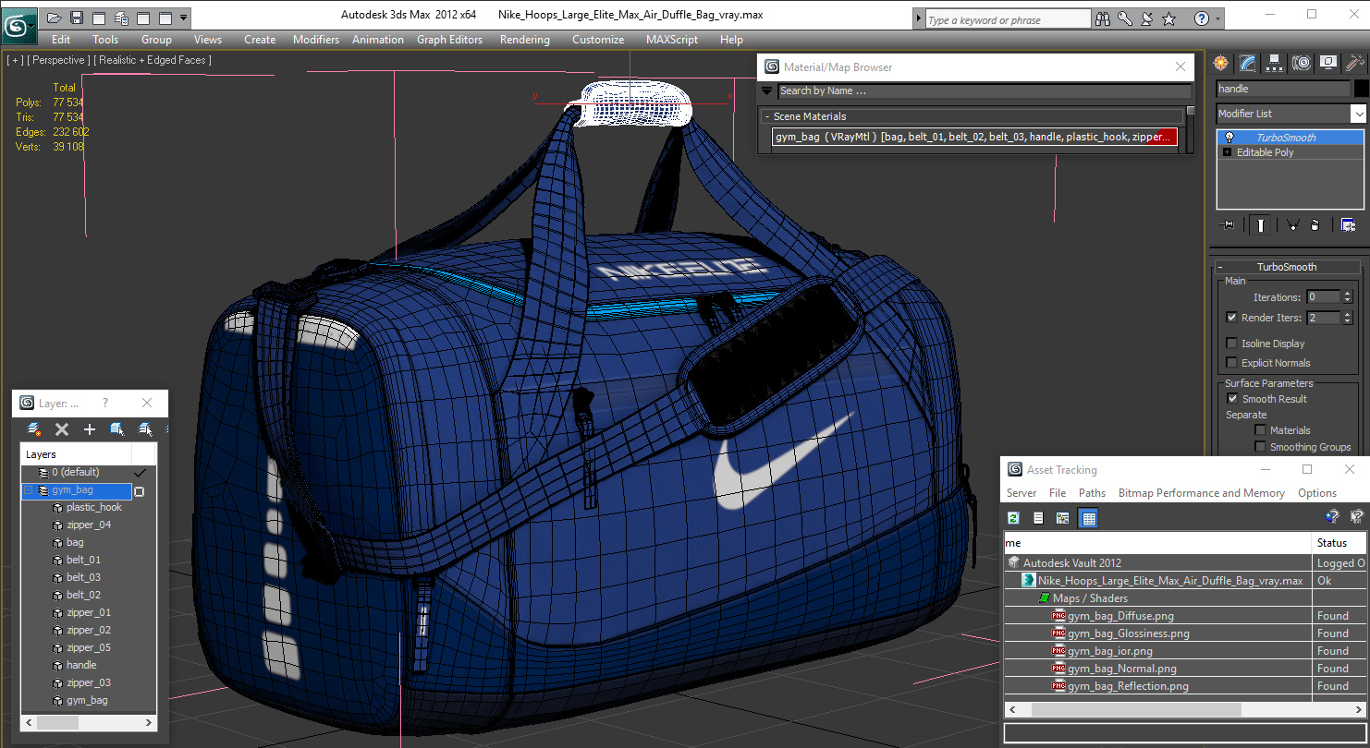
Task: Enable Explicit Normals checkbox
Action: tap(1231, 363)
